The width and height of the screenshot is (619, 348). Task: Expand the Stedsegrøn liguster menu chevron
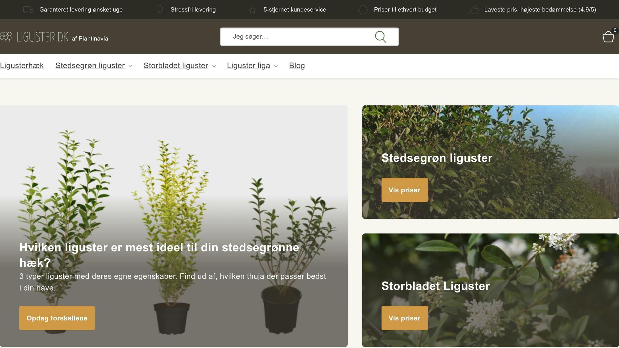pyautogui.click(x=130, y=66)
